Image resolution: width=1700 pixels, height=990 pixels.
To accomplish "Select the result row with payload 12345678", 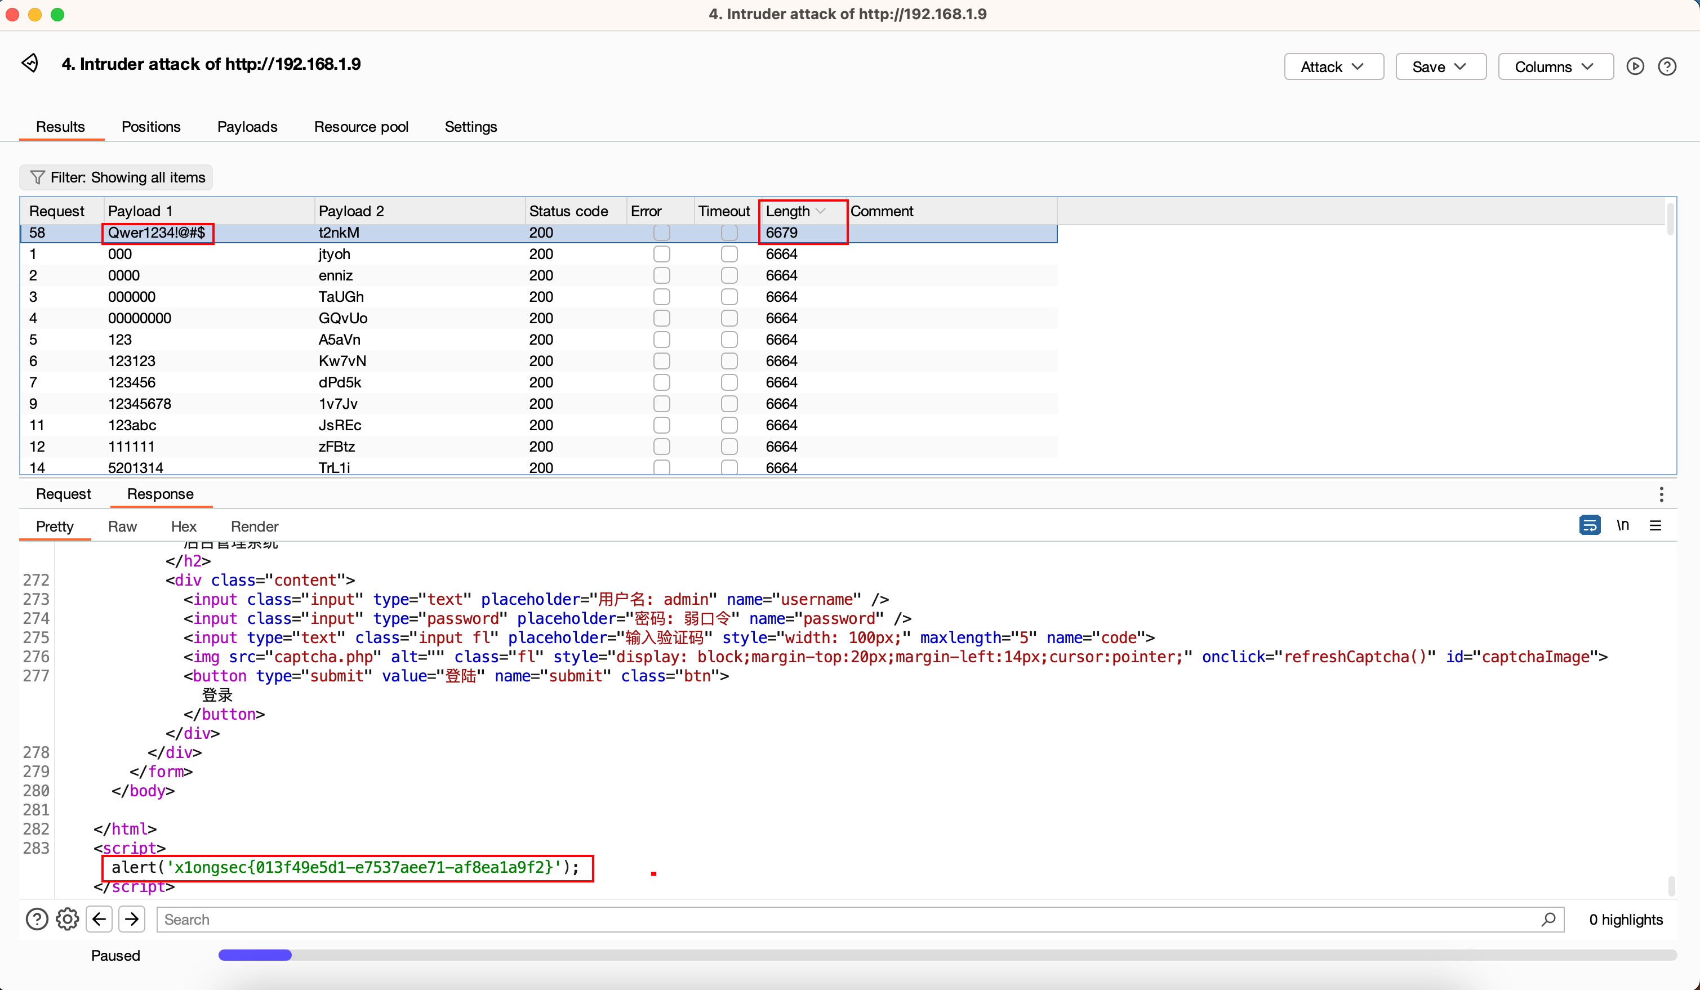I will tap(539, 404).
